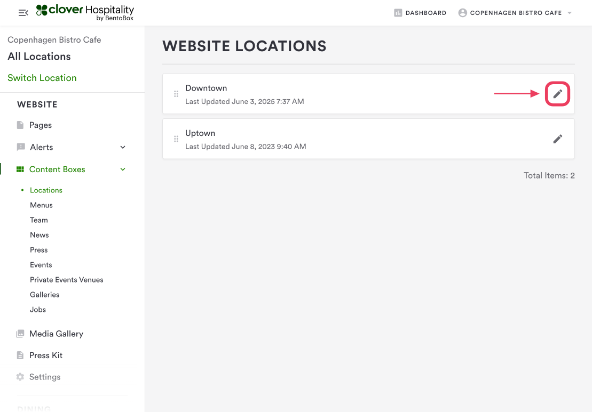Go to the DASHBOARD link
This screenshot has height=412, width=592.
click(425, 13)
